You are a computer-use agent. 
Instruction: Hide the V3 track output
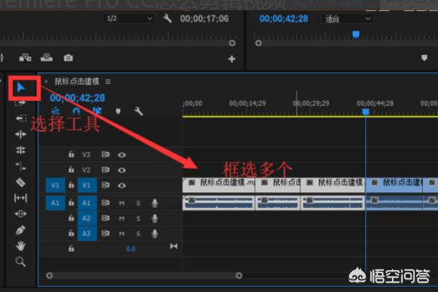pos(121,155)
